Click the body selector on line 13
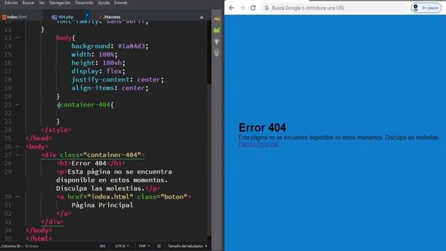 (x=63, y=38)
